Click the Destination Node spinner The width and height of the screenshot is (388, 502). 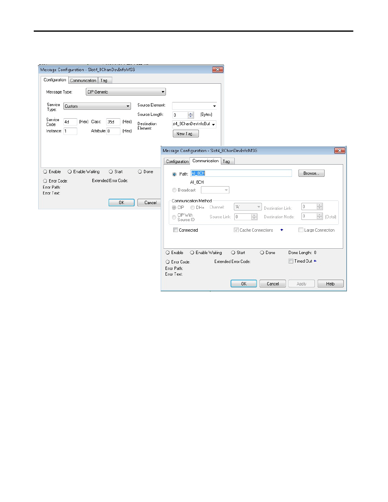tap(320, 216)
